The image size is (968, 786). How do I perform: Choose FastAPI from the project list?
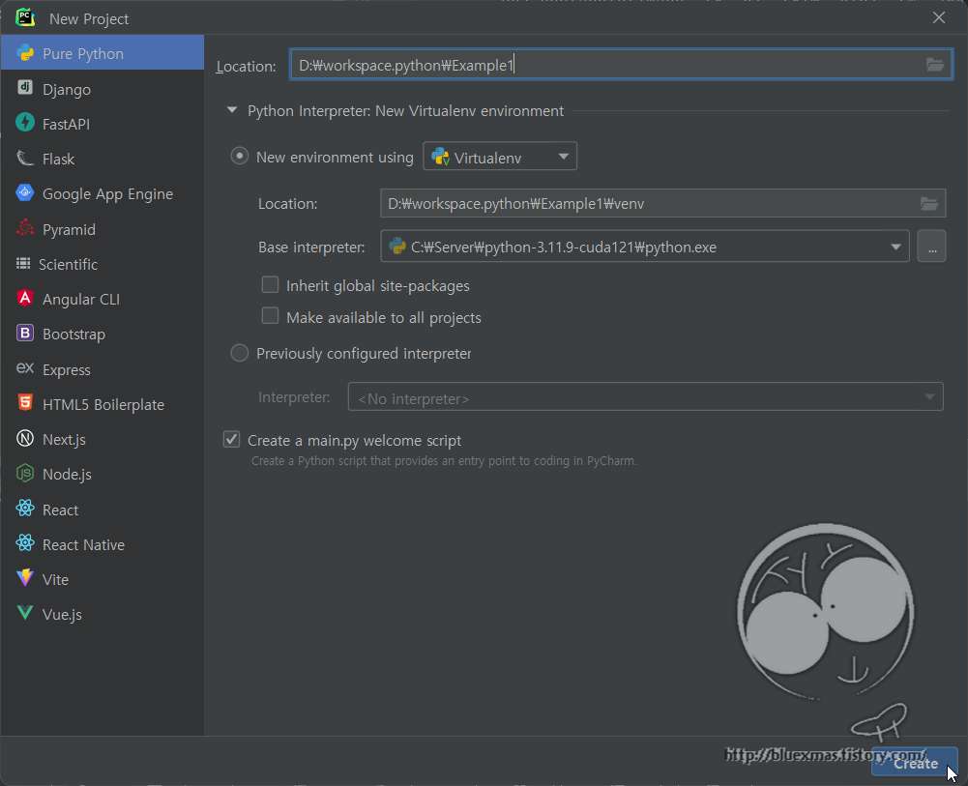tap(102, 124)
